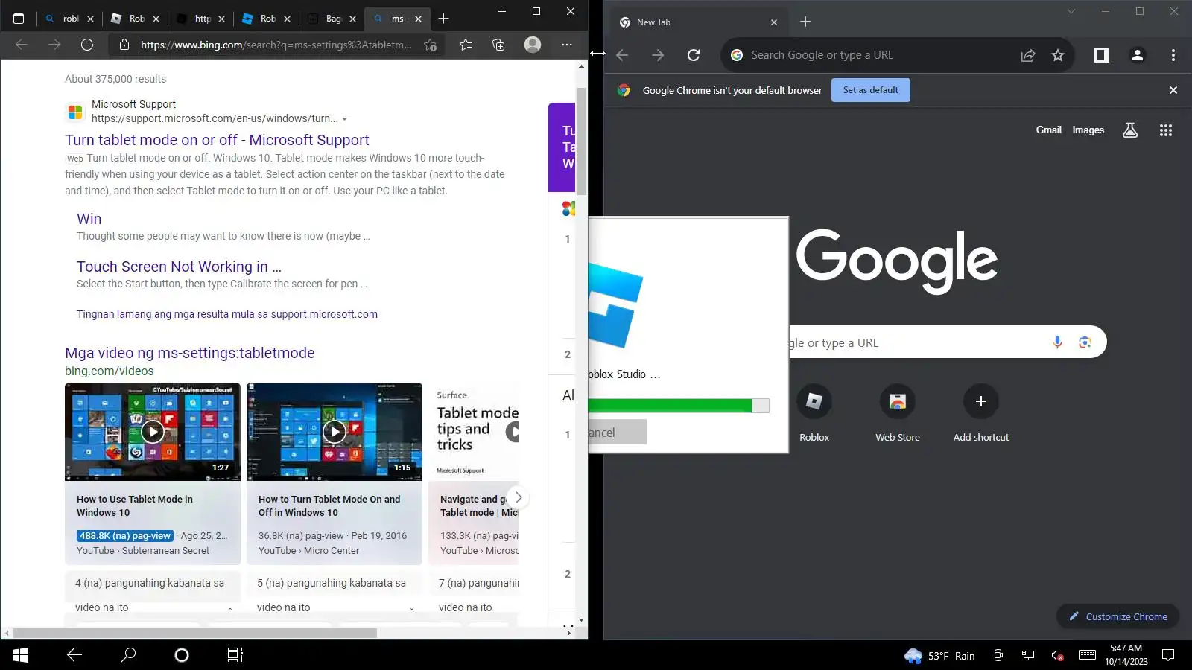Open Edge Settings and more menu
The height and width of the screenshot is (670, 1192).
point(567,45)
